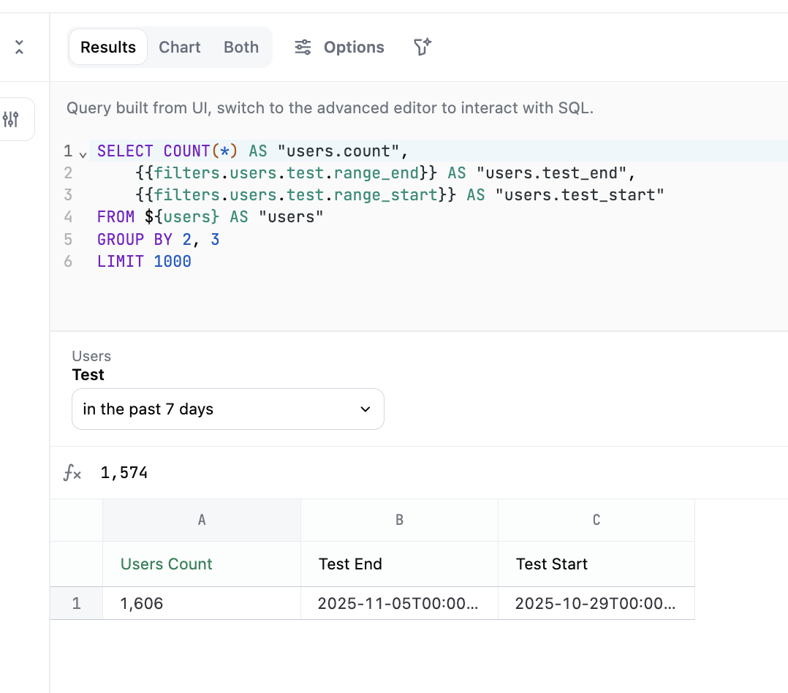Select column C header

pos(596,520)
